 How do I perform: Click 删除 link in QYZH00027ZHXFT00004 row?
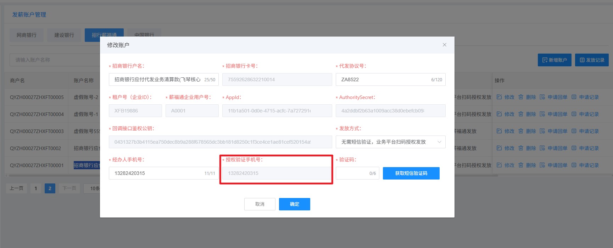pyautogui.click(x=531, y=114)
